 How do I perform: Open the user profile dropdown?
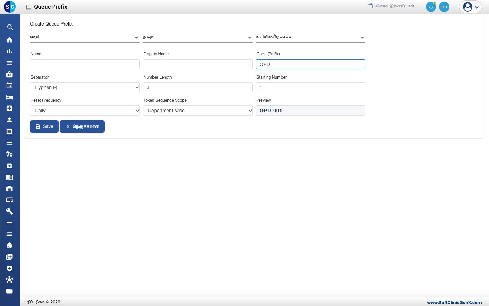tap(471, 7)
